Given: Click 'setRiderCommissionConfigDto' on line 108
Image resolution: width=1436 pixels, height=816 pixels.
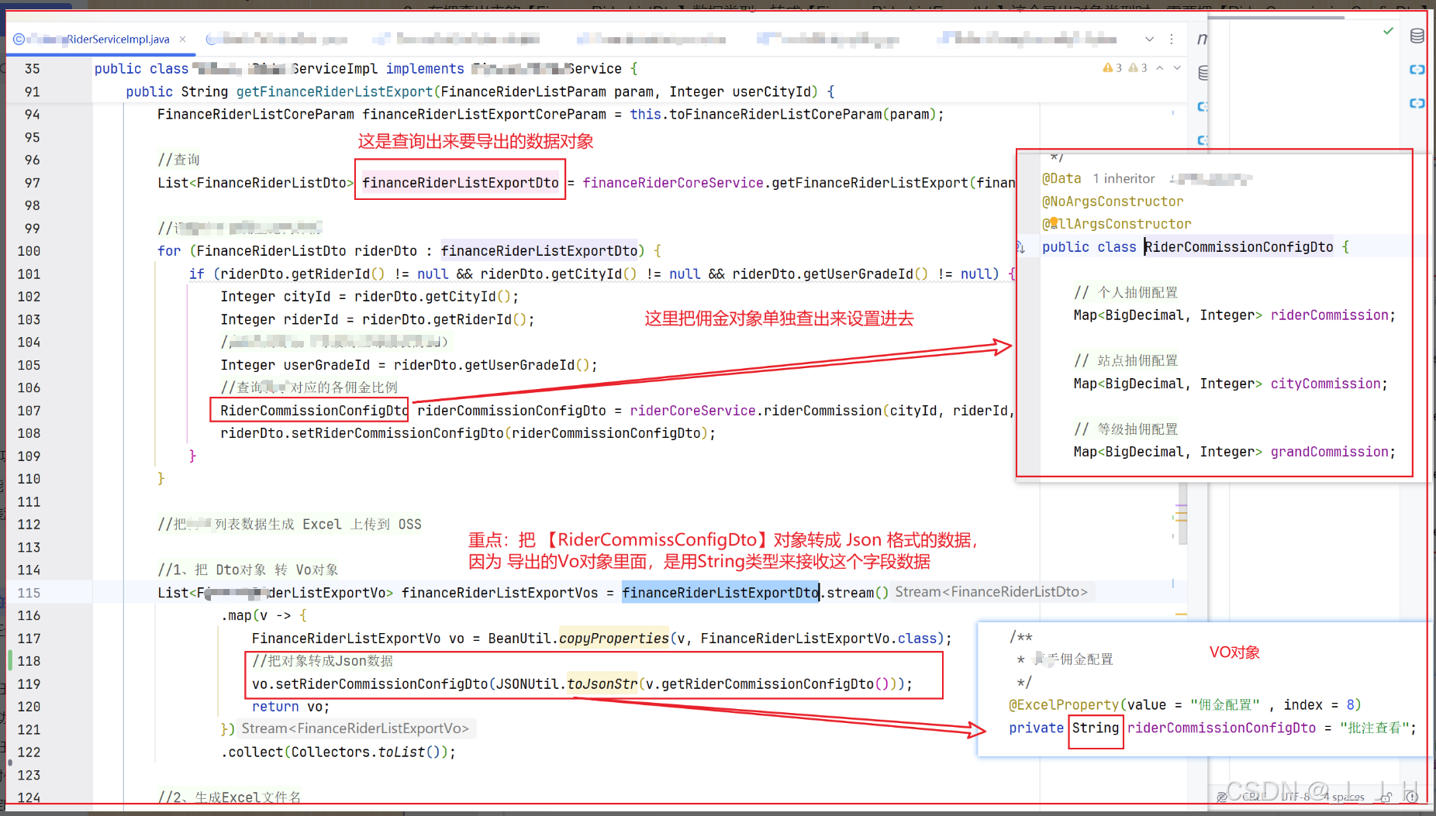Looking at the screenshot, I should (397, 433).
